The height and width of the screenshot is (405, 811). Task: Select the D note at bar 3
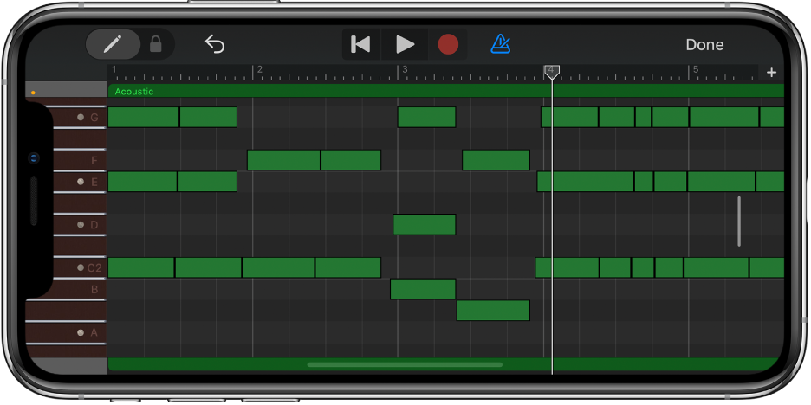pos(424,225)
